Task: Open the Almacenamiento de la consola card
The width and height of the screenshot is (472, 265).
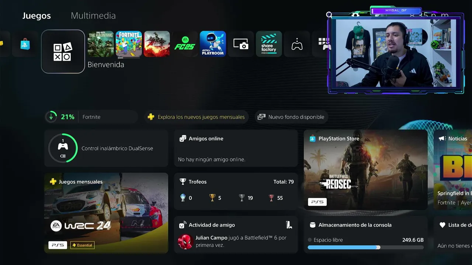Action: point(366,234)
